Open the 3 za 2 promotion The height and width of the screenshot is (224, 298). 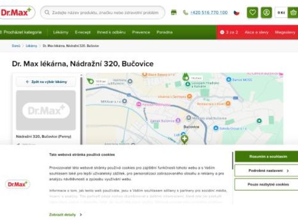tap(229, 32)
